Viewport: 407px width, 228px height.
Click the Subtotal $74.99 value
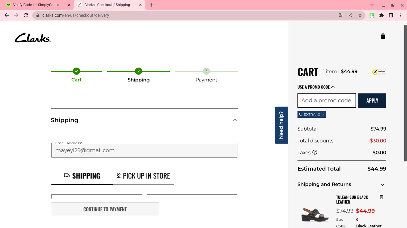378,129
